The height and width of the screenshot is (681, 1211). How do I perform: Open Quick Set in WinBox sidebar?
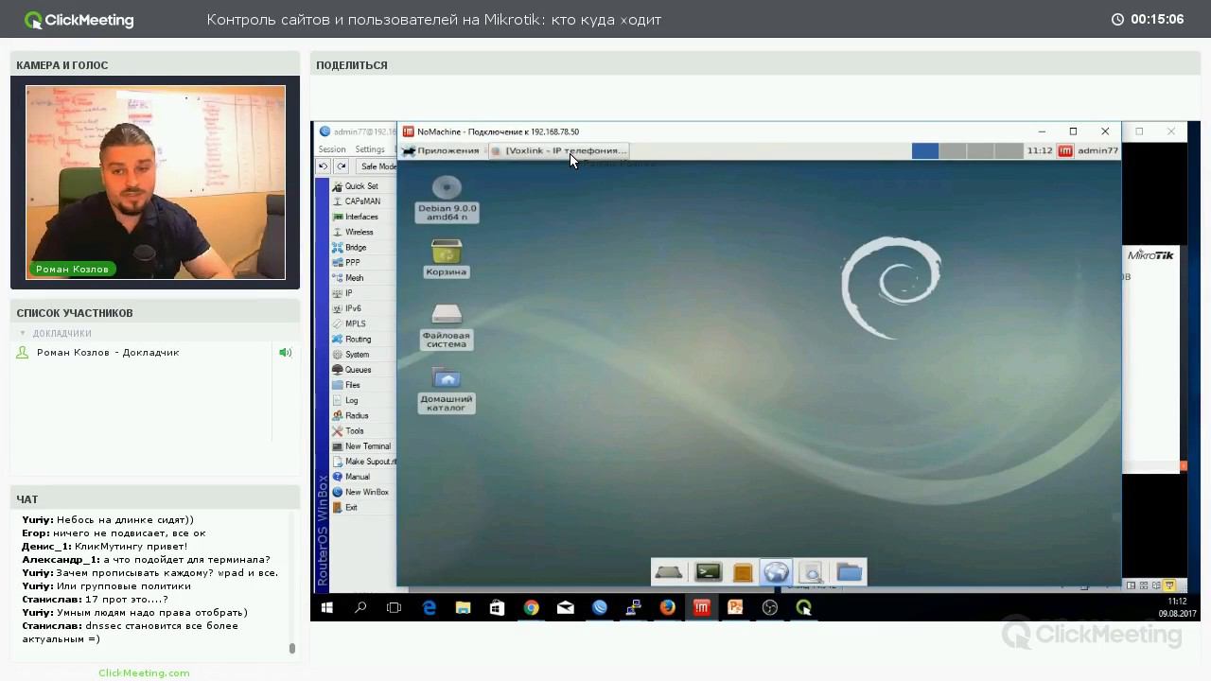pos(361,186)
